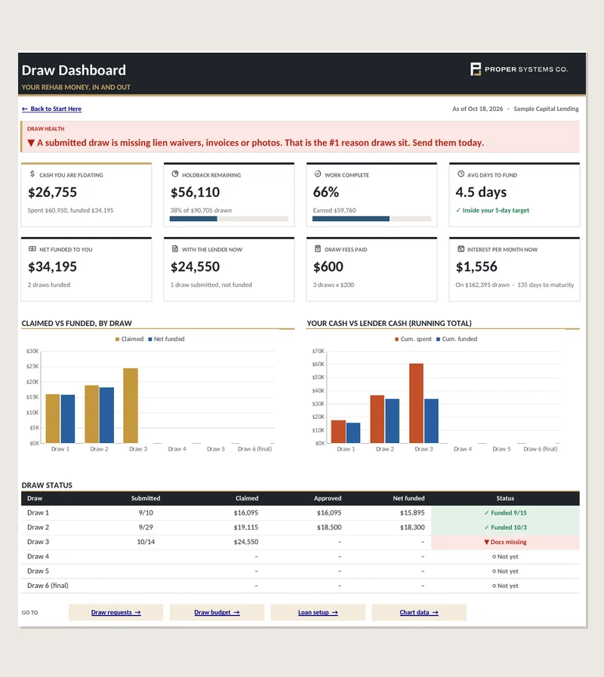The image size is (604, 677).
Task: Go to Draw requests
Action: [x=116, y=612]
